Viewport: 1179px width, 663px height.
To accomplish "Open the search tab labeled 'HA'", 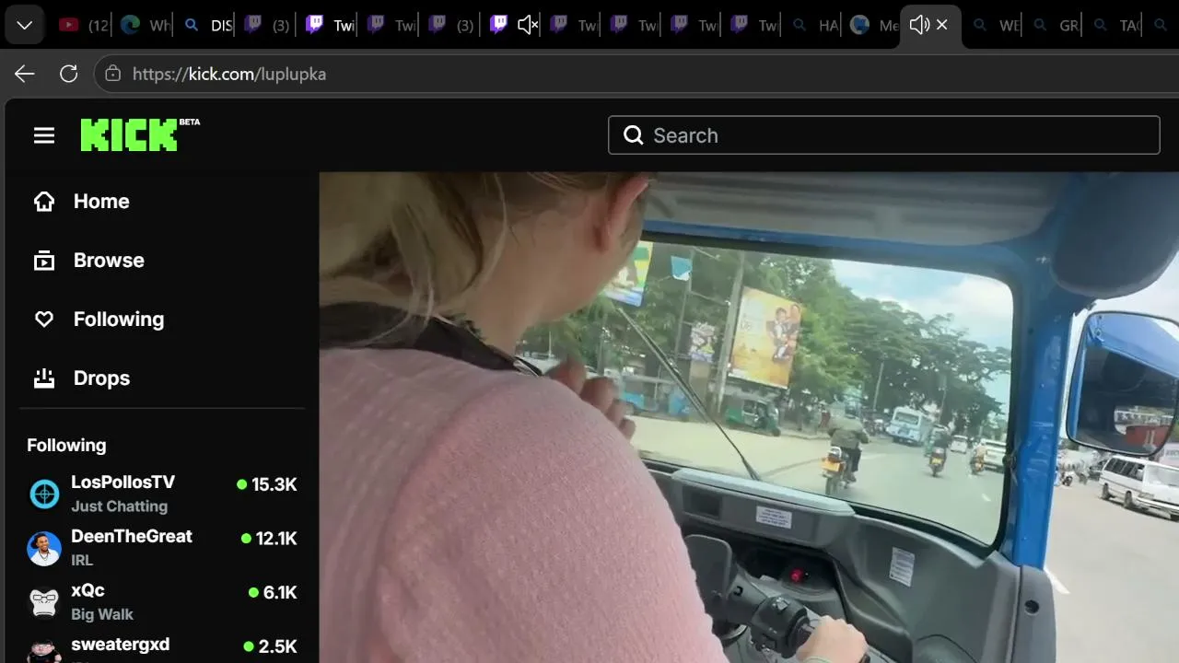I will (x=815, y=25).
